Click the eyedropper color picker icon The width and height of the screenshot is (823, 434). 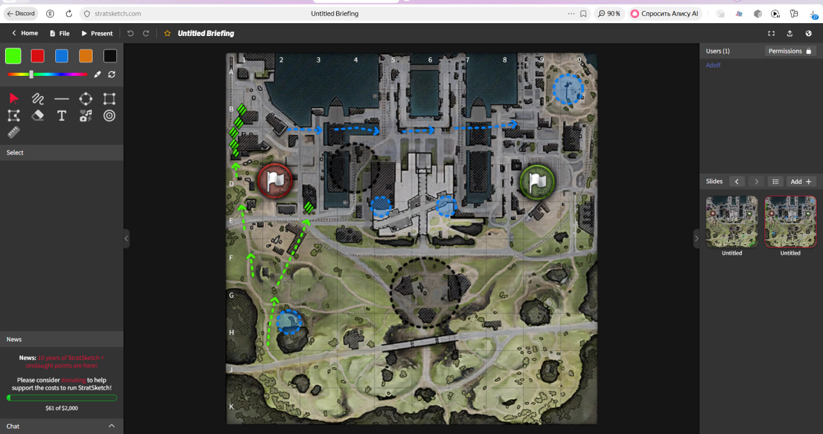click(x=98, y=75)
